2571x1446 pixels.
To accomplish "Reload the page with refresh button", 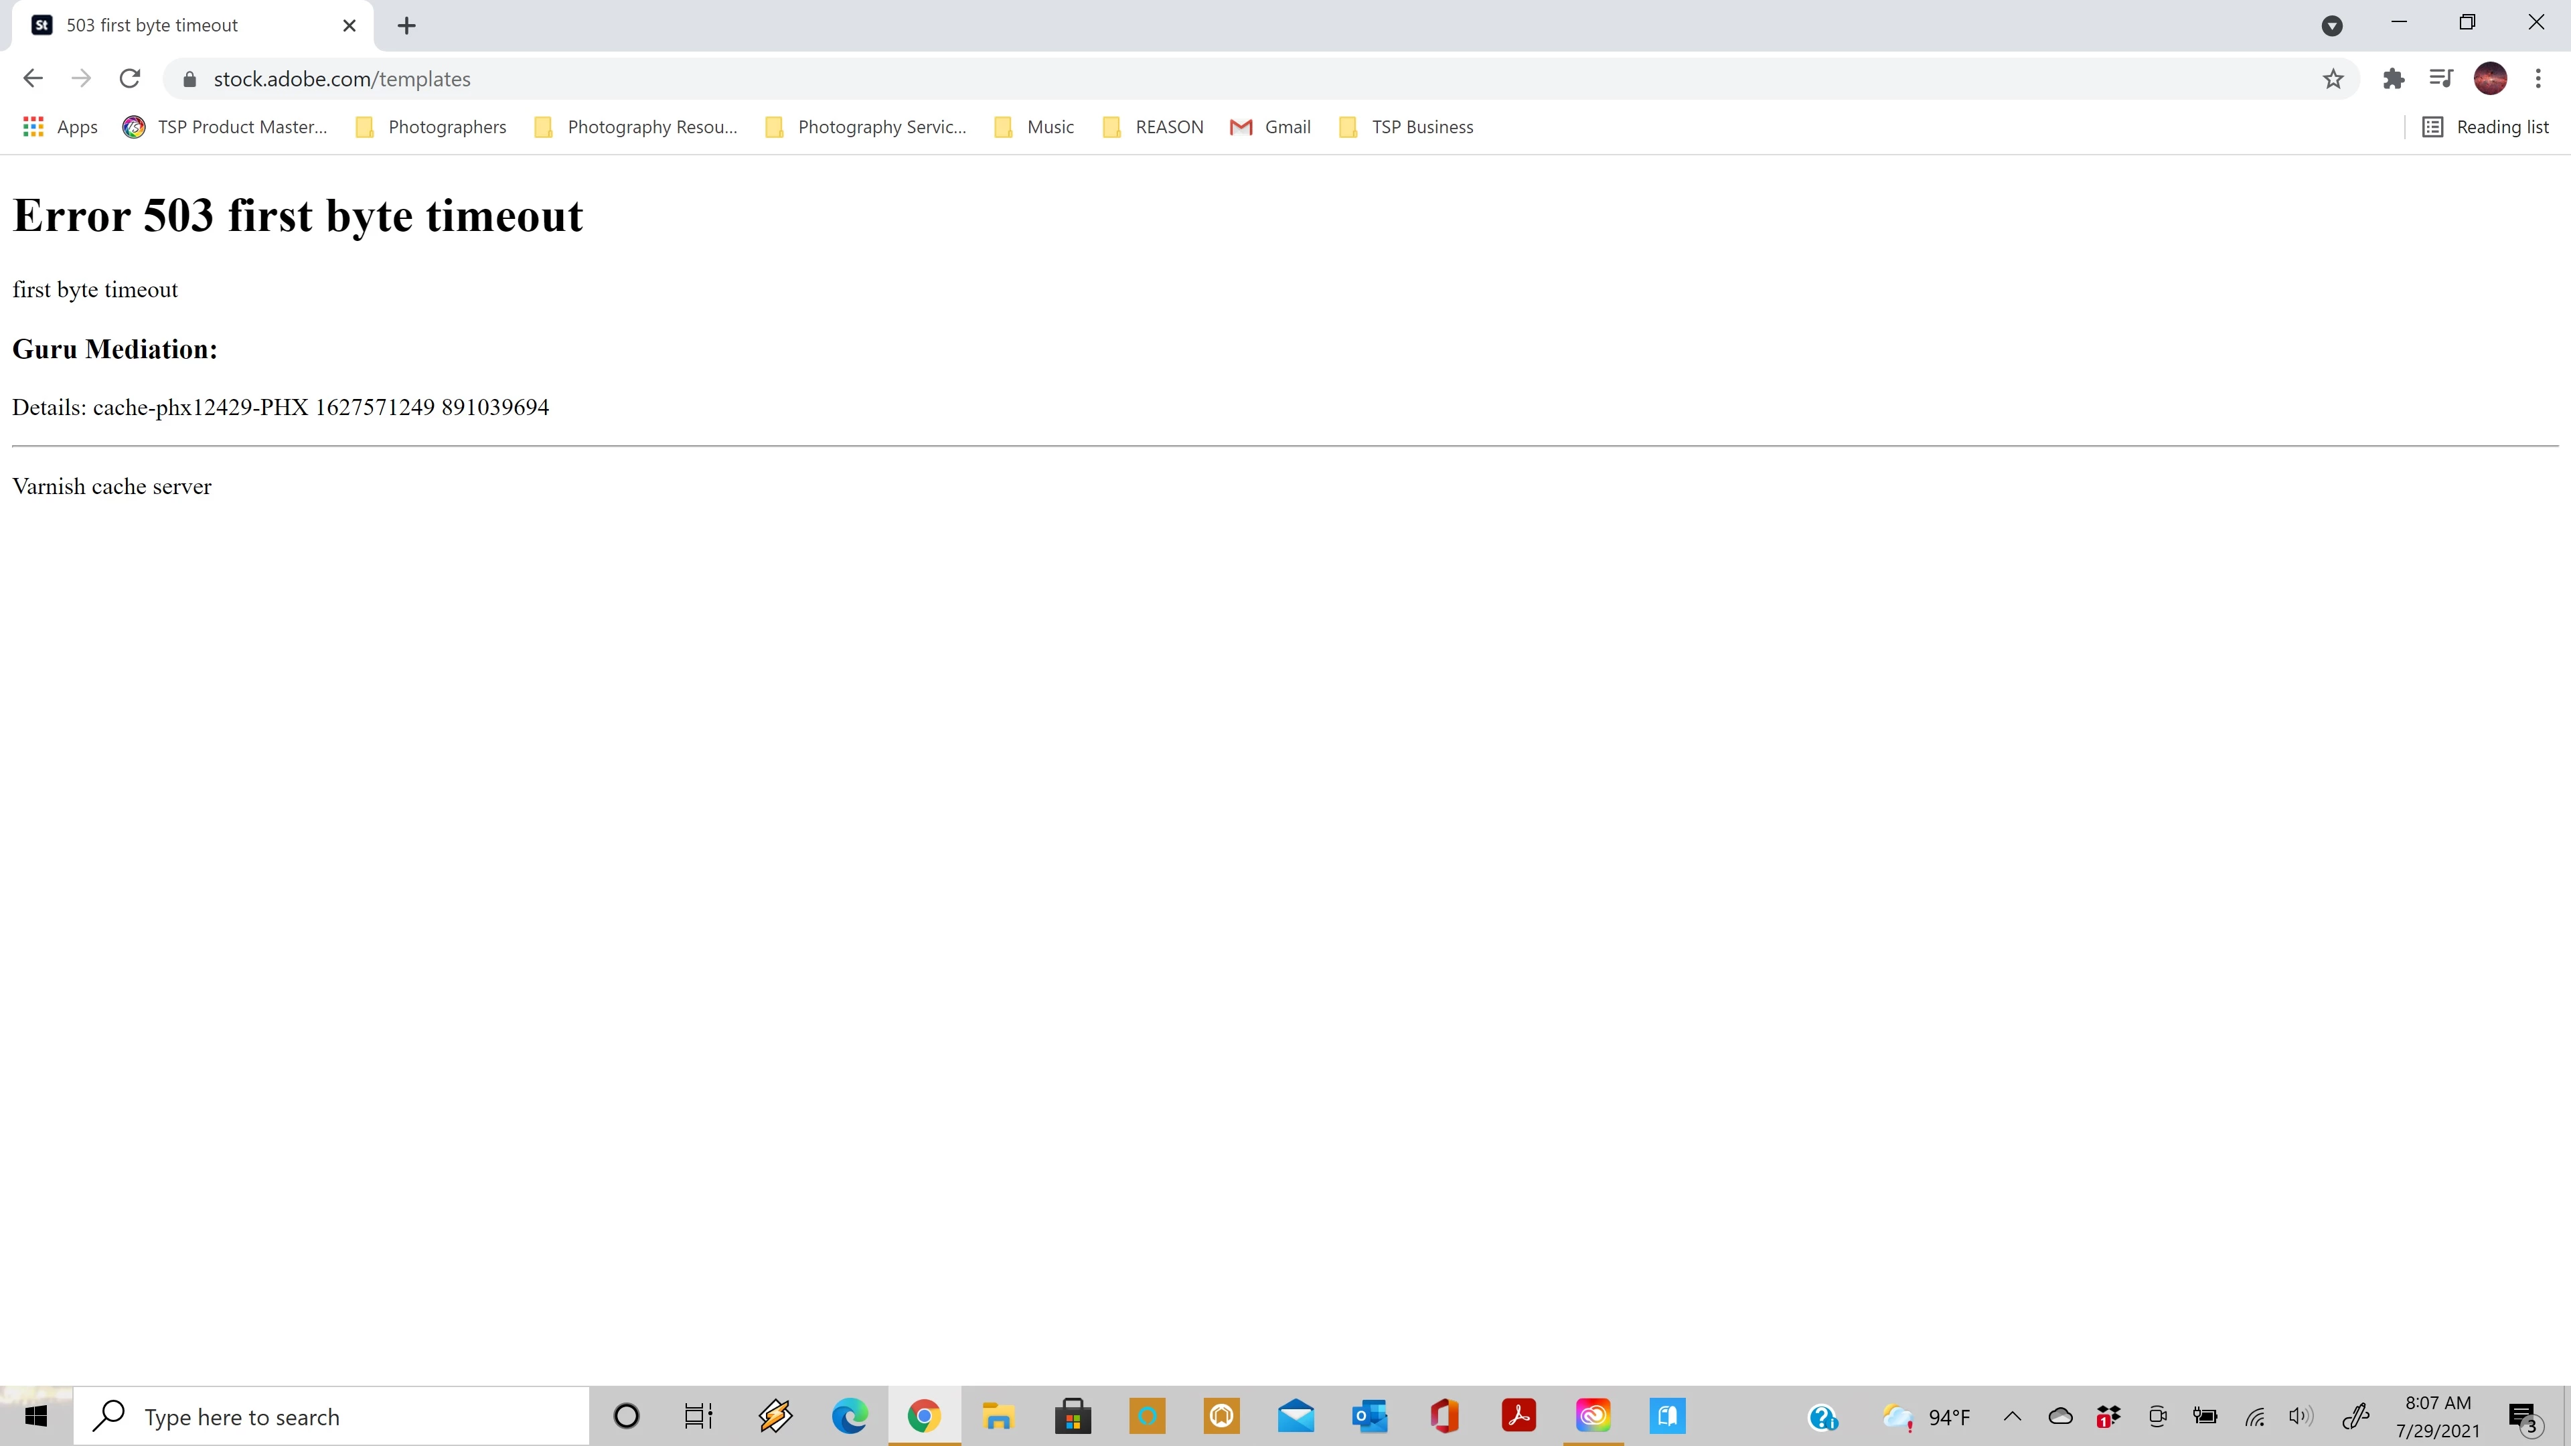I will tap(130, 79).
